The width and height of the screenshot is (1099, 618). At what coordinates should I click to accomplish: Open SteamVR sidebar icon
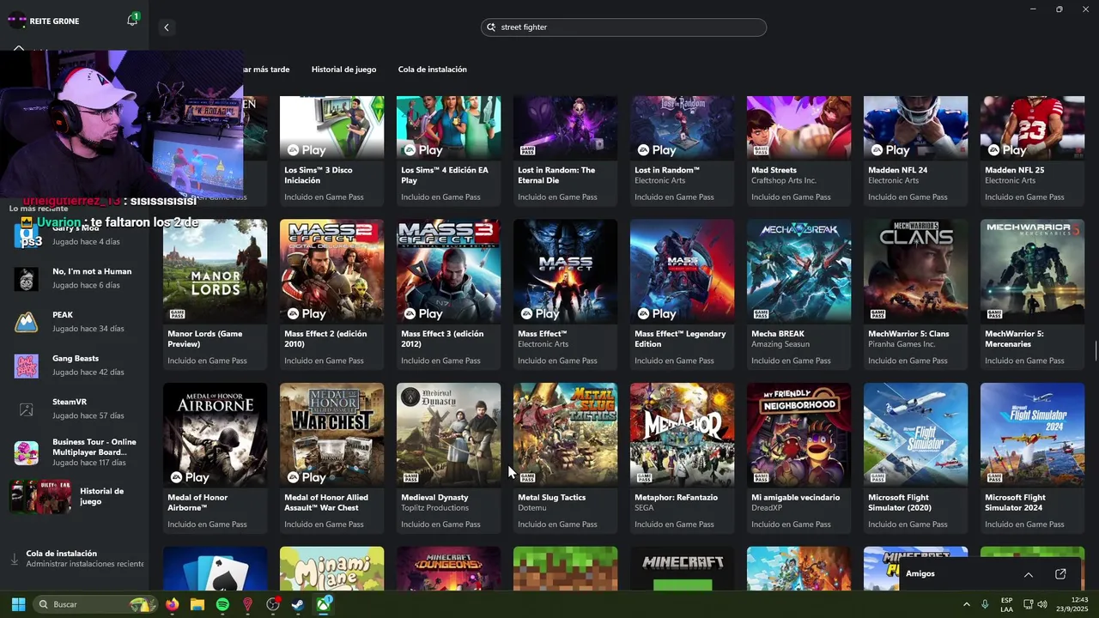(27, 409)
